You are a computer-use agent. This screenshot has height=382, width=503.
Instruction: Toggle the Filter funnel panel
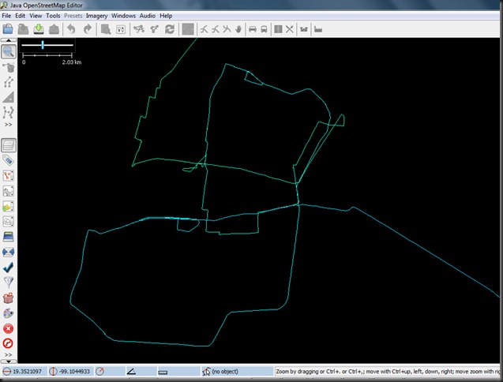click(x=9, y=283)
